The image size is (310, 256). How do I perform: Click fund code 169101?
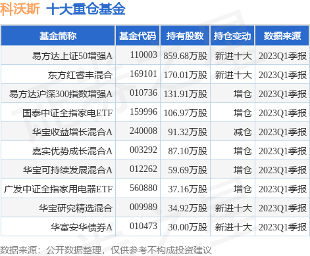click(x=143, y=74)
